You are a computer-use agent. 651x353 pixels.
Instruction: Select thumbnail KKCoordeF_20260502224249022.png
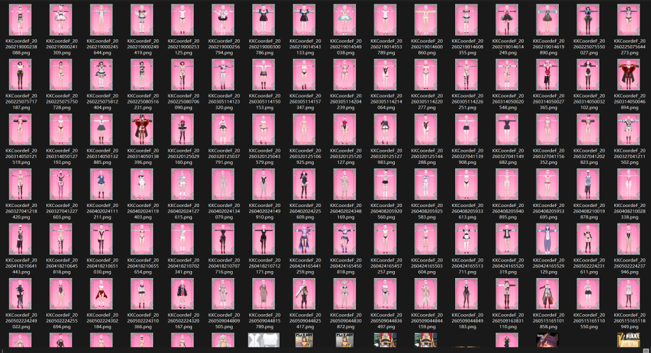(20, 294)
